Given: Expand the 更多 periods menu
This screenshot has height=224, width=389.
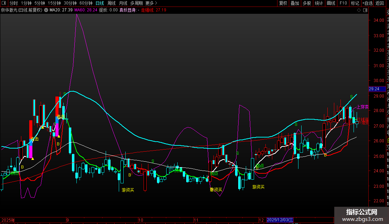Looking at the screenshot, I should [x=151, y=3].
